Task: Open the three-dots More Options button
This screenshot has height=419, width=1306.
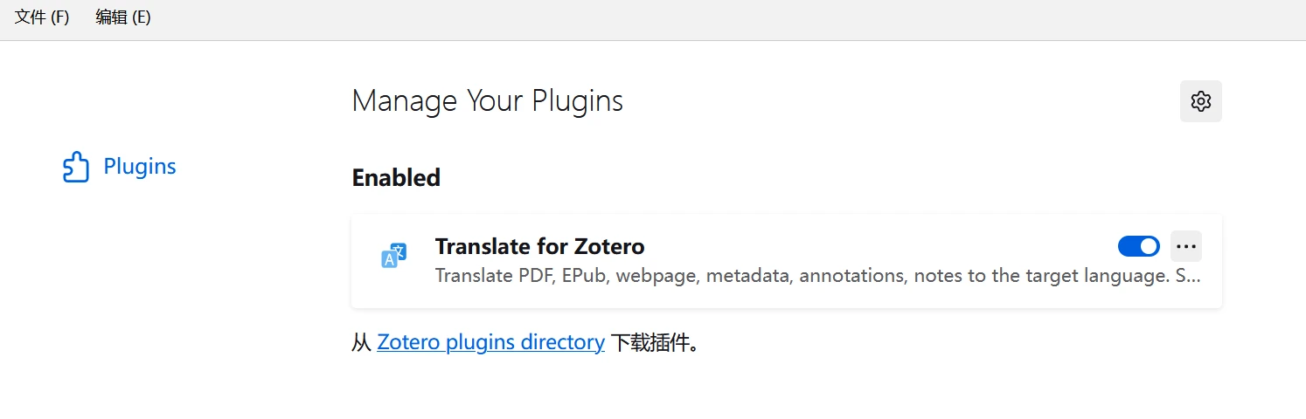Action: [x=1185, y=246]
